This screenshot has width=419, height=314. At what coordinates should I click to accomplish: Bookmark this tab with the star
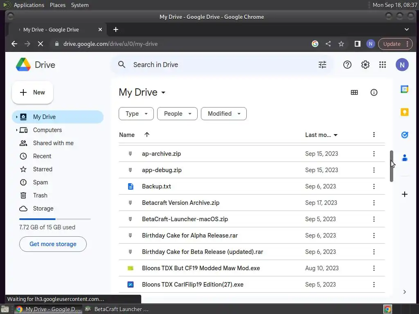(341, 44)
